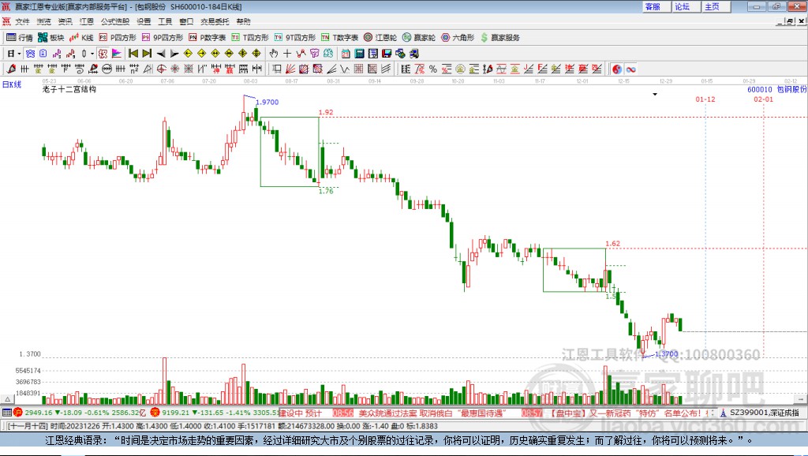This screenshot has width=808, height=456.
Task: Select the red fan lines tool
Action: coord(290,69)
